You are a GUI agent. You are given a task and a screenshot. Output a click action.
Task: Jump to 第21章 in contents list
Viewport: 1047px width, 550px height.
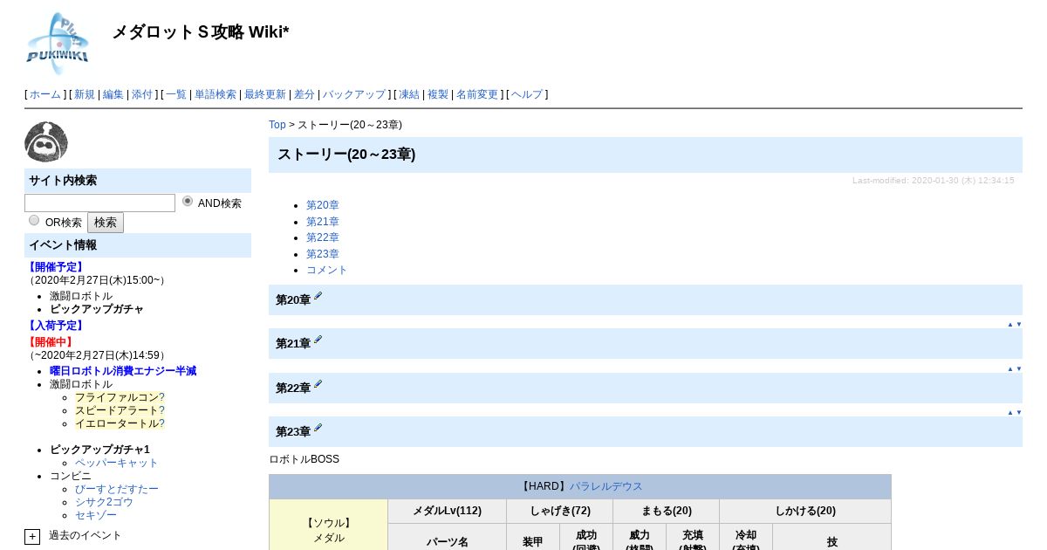click(323, 222)
